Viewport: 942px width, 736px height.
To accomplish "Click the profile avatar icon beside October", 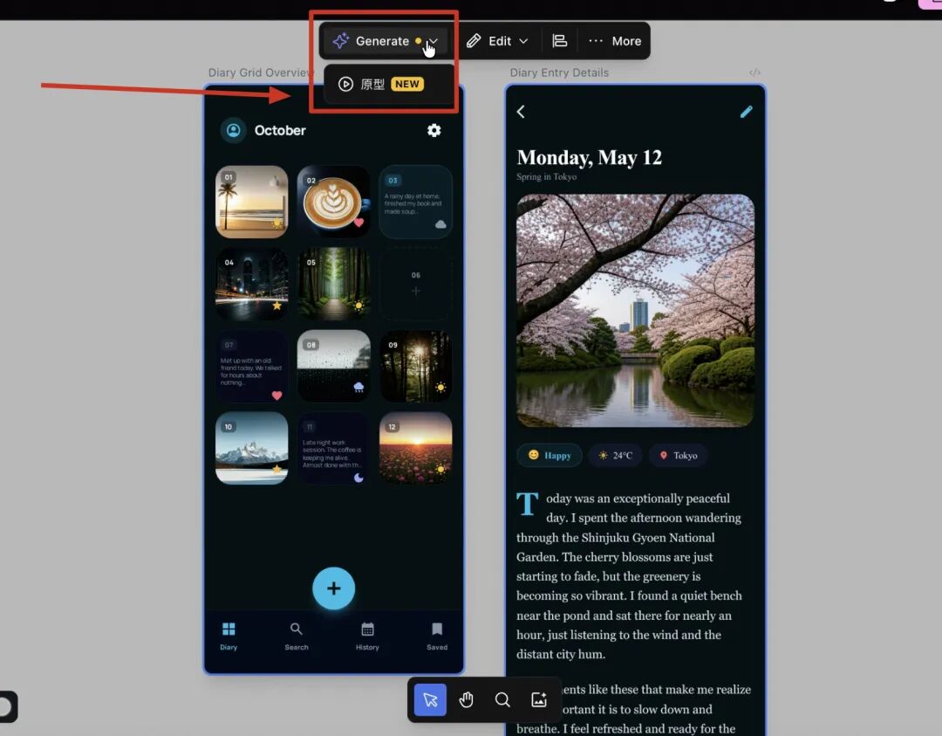I will point(233,130).
